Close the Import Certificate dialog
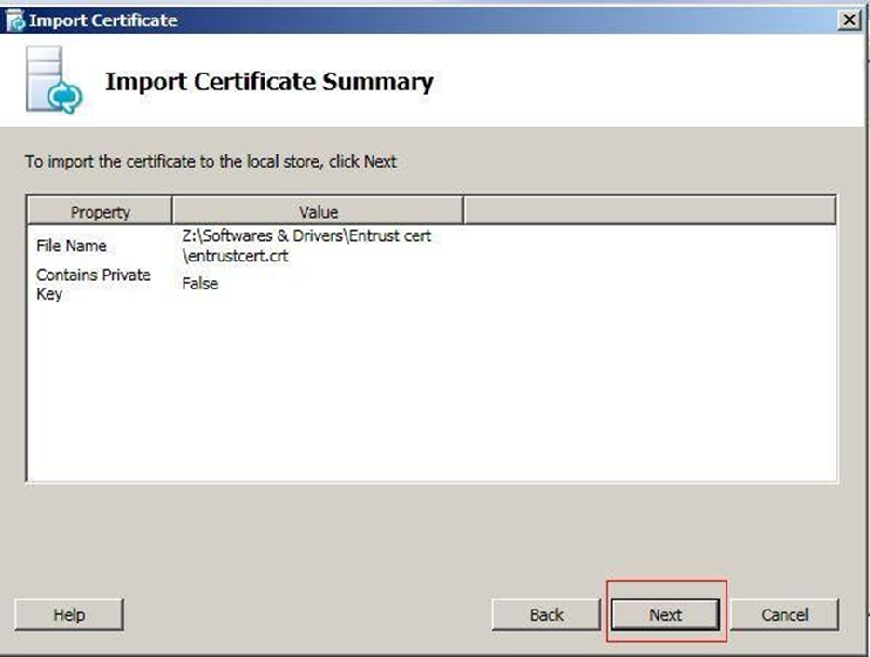Viewport: 870px width, 657px height. click(849, 20)
